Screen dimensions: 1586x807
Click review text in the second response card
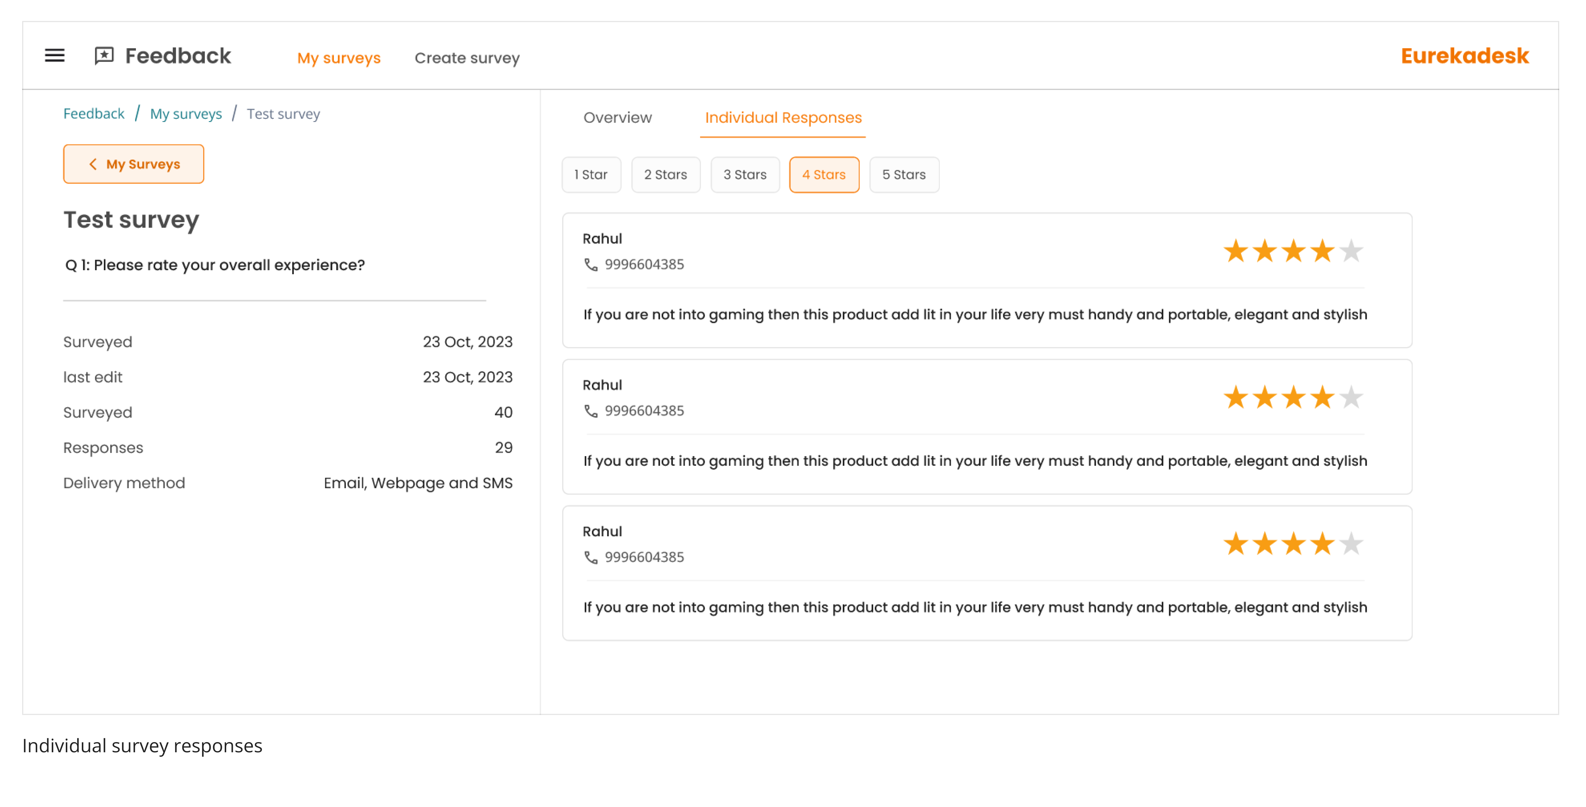click(x=975, y=461)
